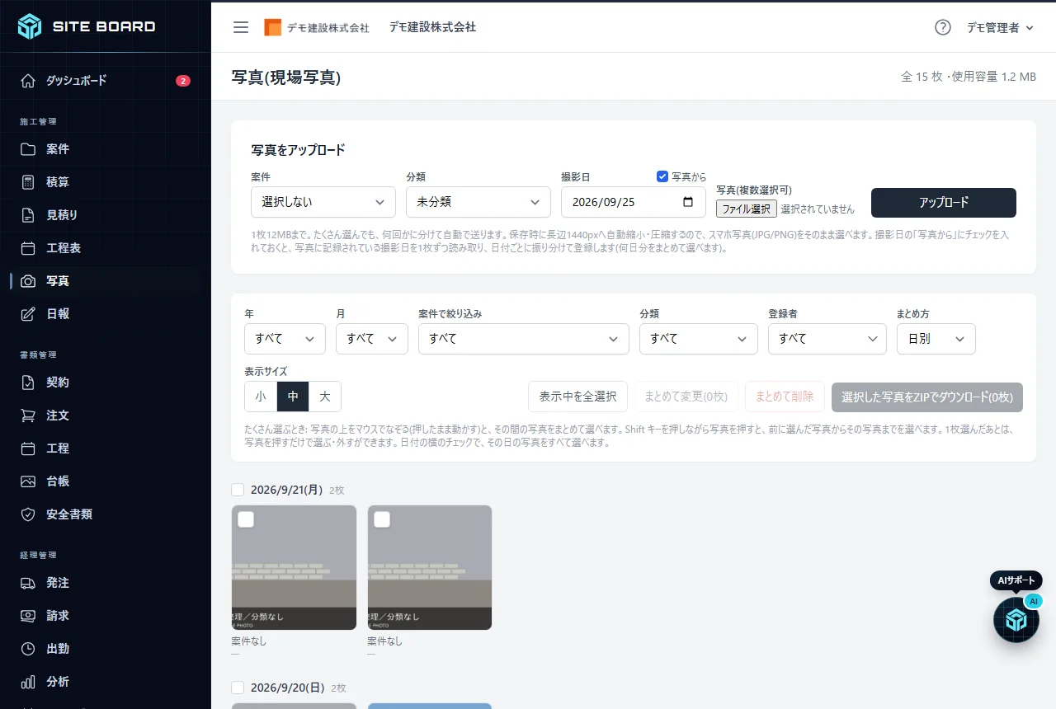The width and height of the screenshot is (1056, 709).
Task: Click the 表示中を全選択 button
Action: coord(577,397)
